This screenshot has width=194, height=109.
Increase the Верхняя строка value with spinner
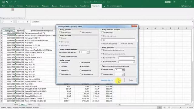point(123,69)
